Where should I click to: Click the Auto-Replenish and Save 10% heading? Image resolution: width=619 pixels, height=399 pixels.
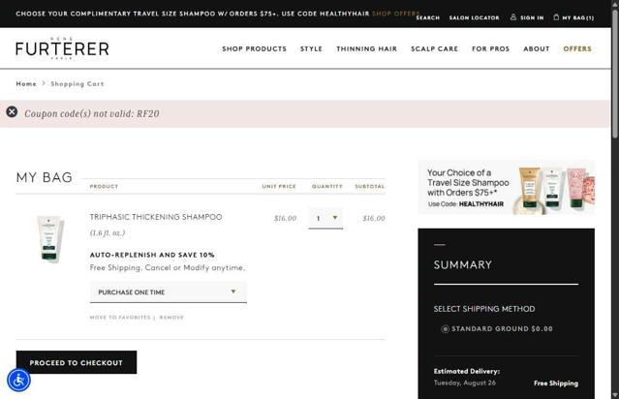[x=152, y=255]
